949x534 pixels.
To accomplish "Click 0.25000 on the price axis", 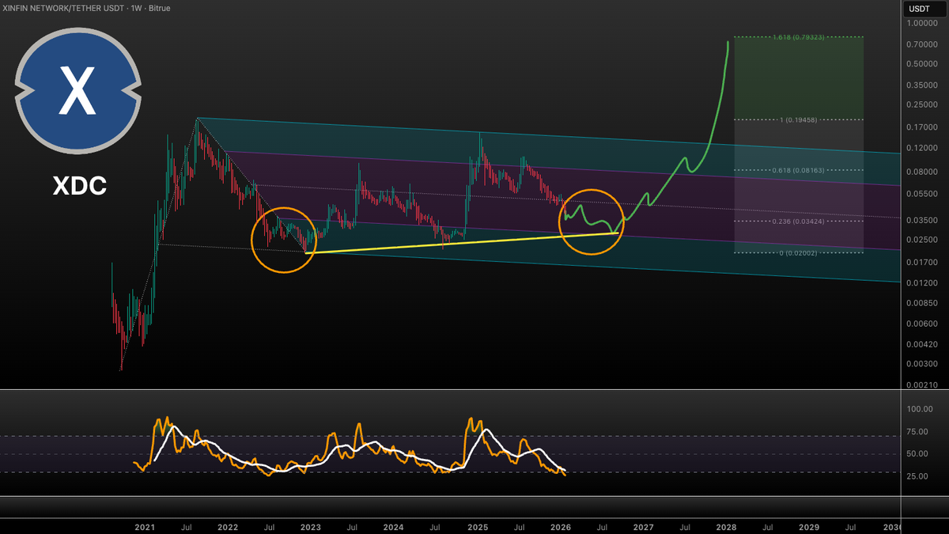I will (922, 105).
